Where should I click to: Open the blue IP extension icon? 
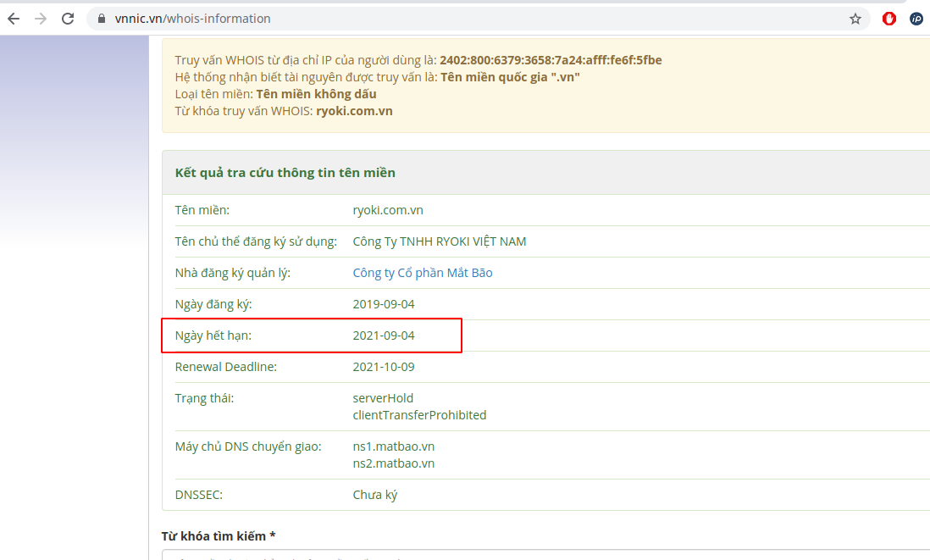[x=916, y=19]
